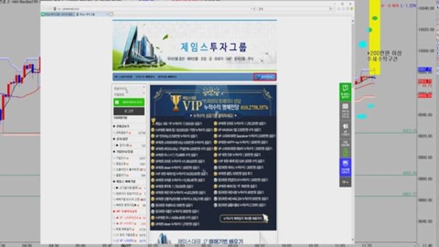Click the 010.2758.3576 phone number in banner
439x247 pixels.
click(x=254, y=107)
